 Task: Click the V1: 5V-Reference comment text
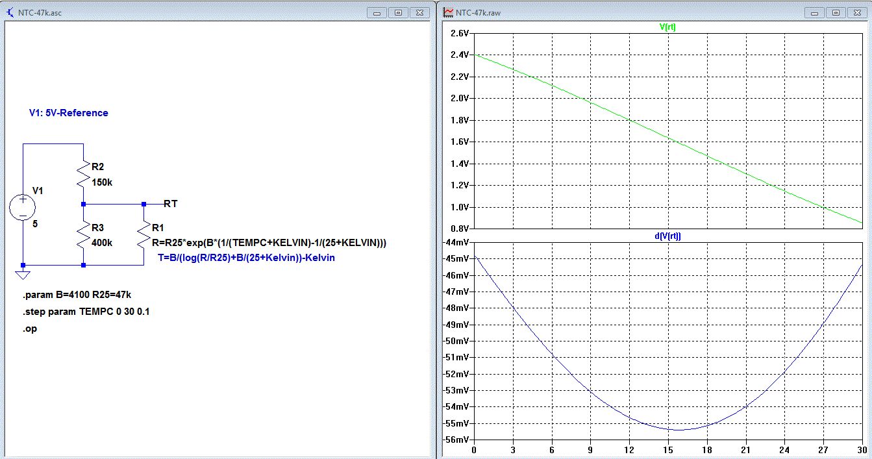[x=69, y=113]
